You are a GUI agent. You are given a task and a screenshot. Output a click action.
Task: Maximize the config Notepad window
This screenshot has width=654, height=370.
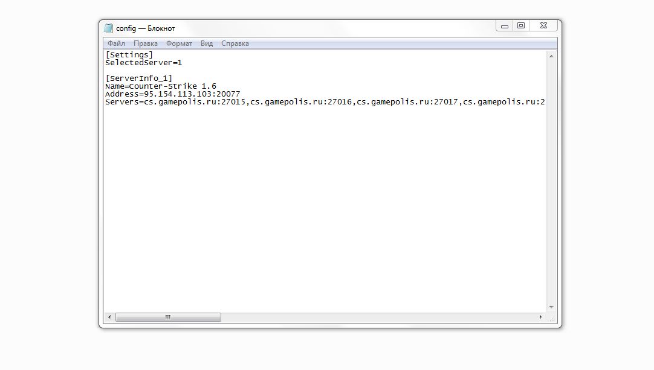(x=521, y=26)
